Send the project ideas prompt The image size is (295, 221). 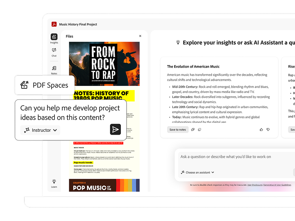tap(115, 129)
